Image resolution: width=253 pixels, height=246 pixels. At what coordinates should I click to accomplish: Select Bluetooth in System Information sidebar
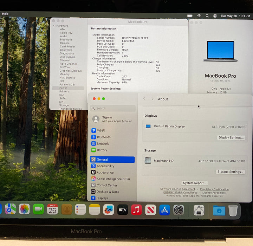[66, 40]
